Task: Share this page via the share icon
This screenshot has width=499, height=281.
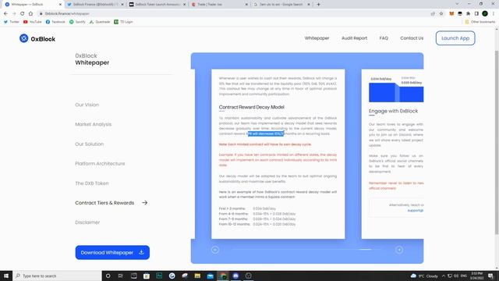Action: click(x=433, y=14)
